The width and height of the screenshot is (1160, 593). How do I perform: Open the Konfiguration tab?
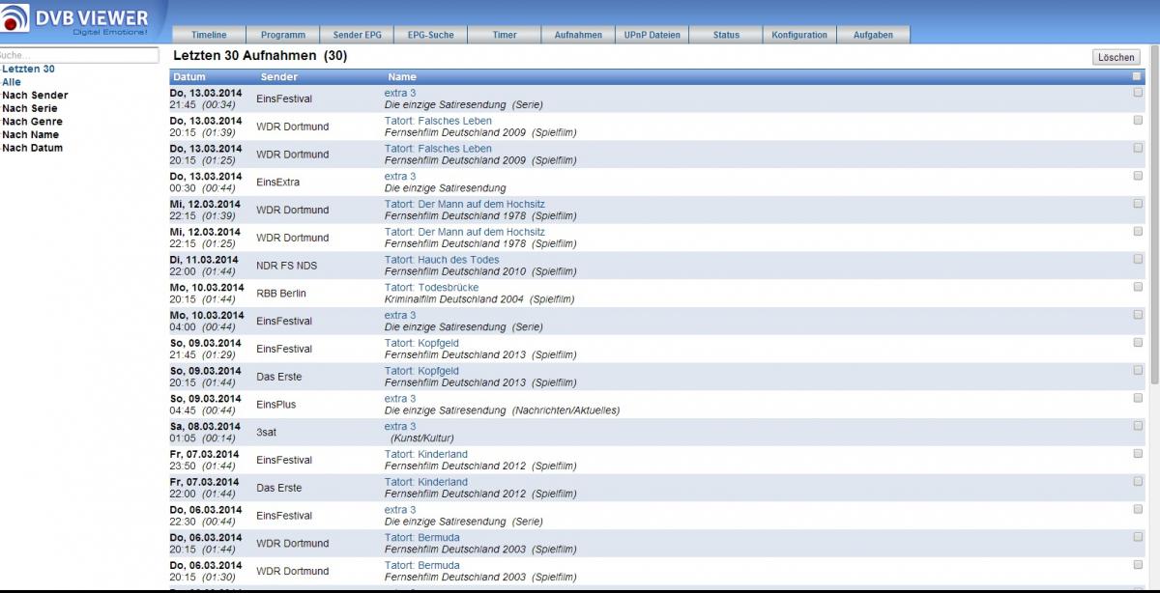[x=799, y=35]
